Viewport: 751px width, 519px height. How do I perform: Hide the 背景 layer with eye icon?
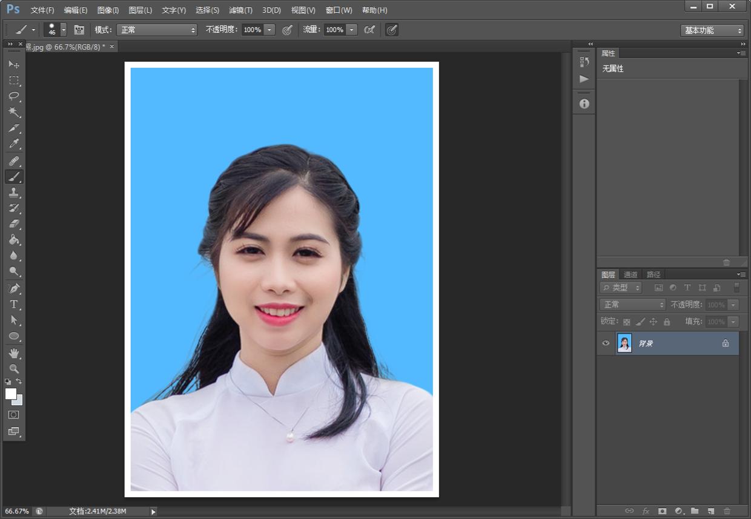[x=606, y=343]
